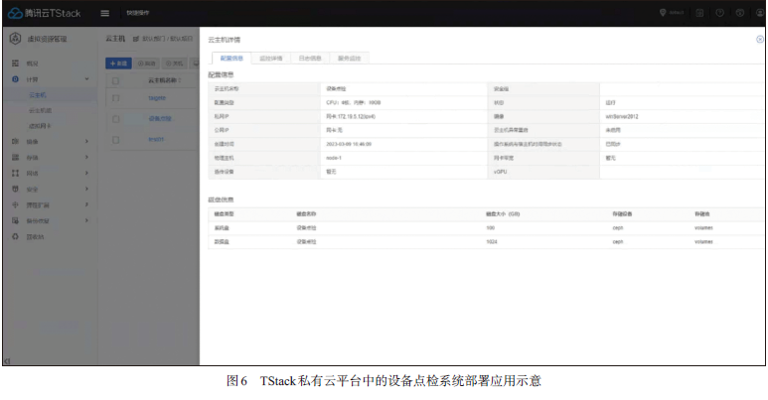Screen dimensions: 768x400
Task: Tick the checkbox for 设备点检 row
Action: tap(115, 119)
